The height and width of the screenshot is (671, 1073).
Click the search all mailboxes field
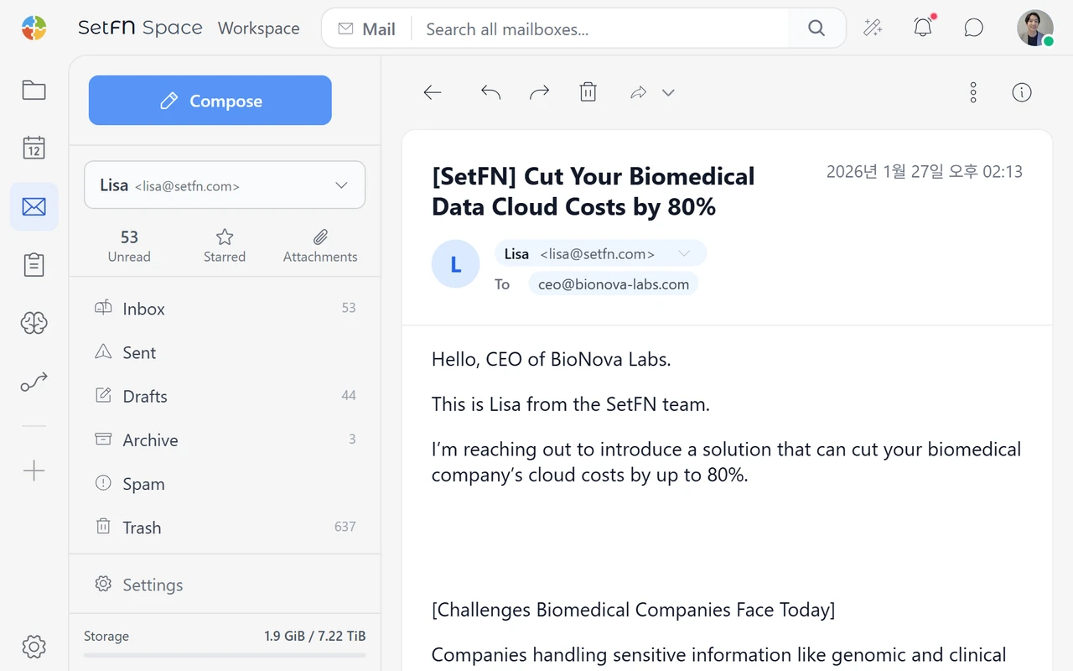click(x=604, y=29)
